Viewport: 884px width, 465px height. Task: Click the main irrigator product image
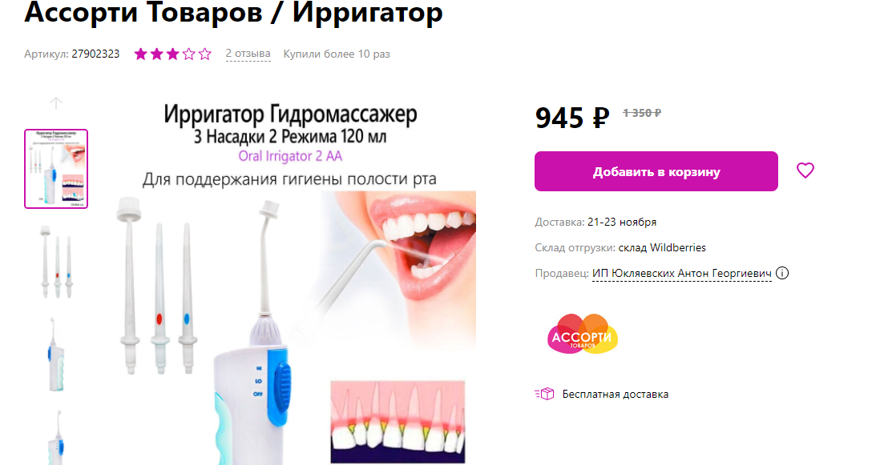pos(290,282)
